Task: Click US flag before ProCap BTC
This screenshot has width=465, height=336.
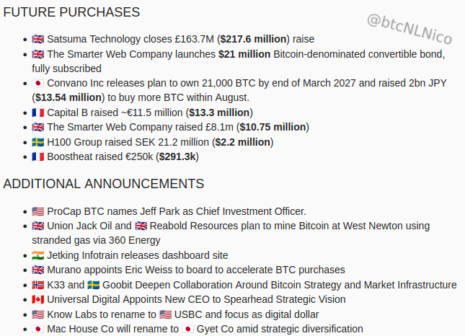Action: coord(38,211)
